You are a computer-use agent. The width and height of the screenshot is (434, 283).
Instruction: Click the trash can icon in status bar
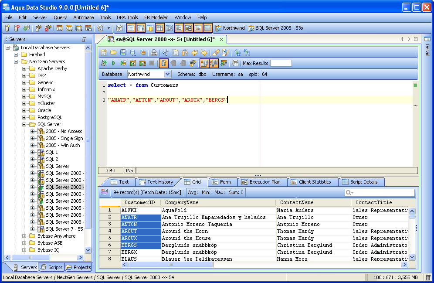click(x=428, y=277)
